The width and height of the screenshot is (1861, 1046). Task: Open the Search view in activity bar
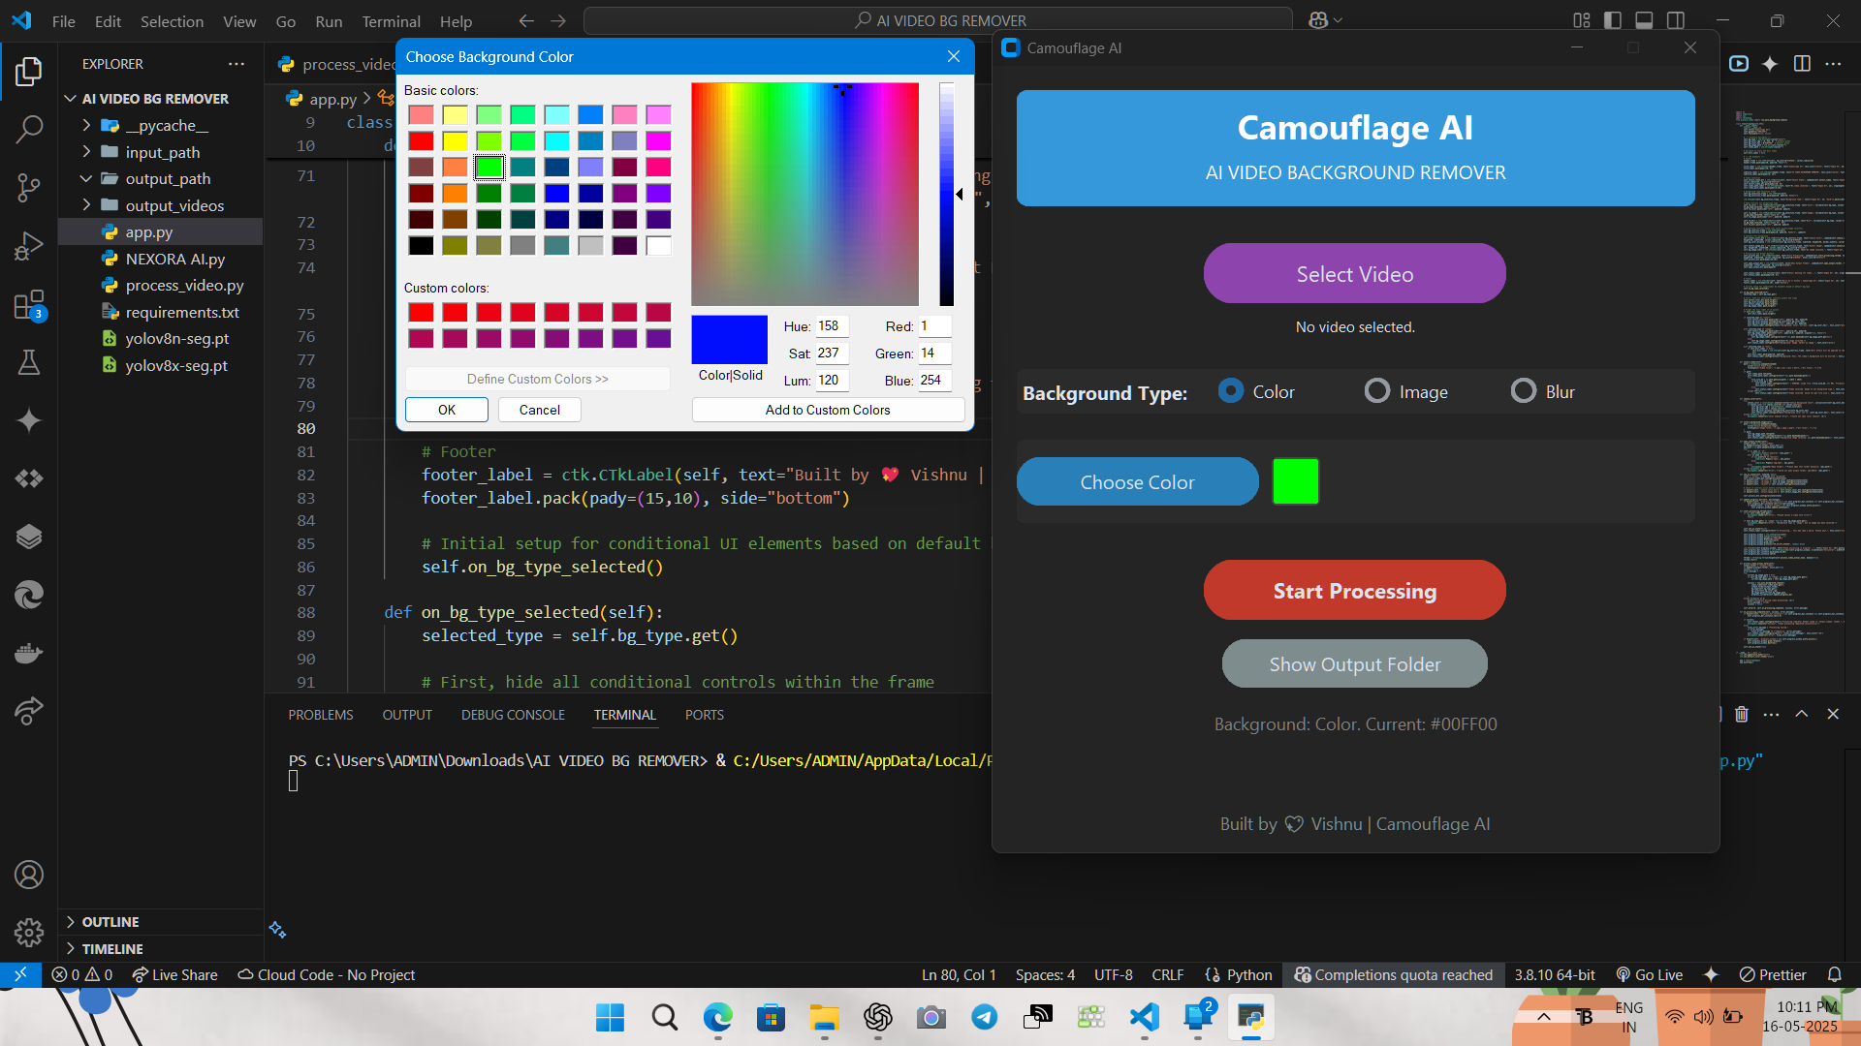point(29,128)
